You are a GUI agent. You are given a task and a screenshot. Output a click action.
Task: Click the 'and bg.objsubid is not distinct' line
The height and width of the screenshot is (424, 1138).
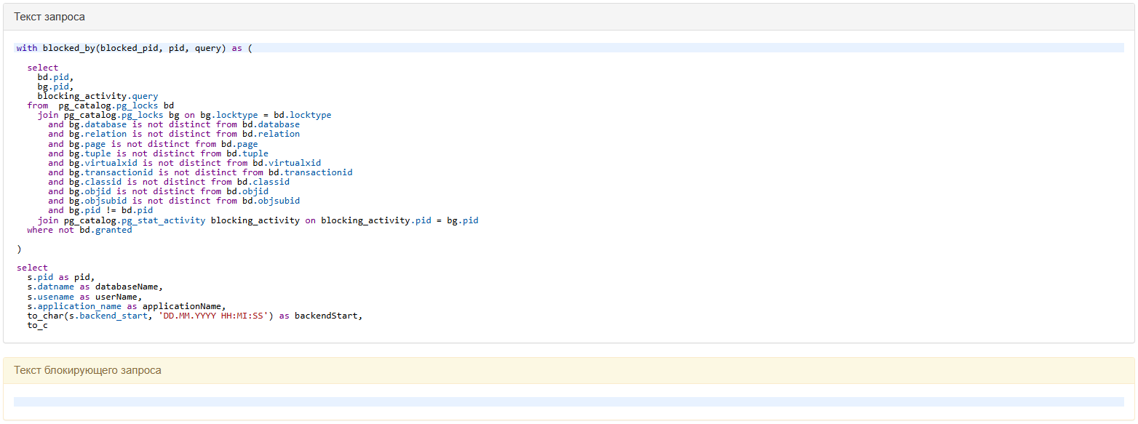pos(174,201)
